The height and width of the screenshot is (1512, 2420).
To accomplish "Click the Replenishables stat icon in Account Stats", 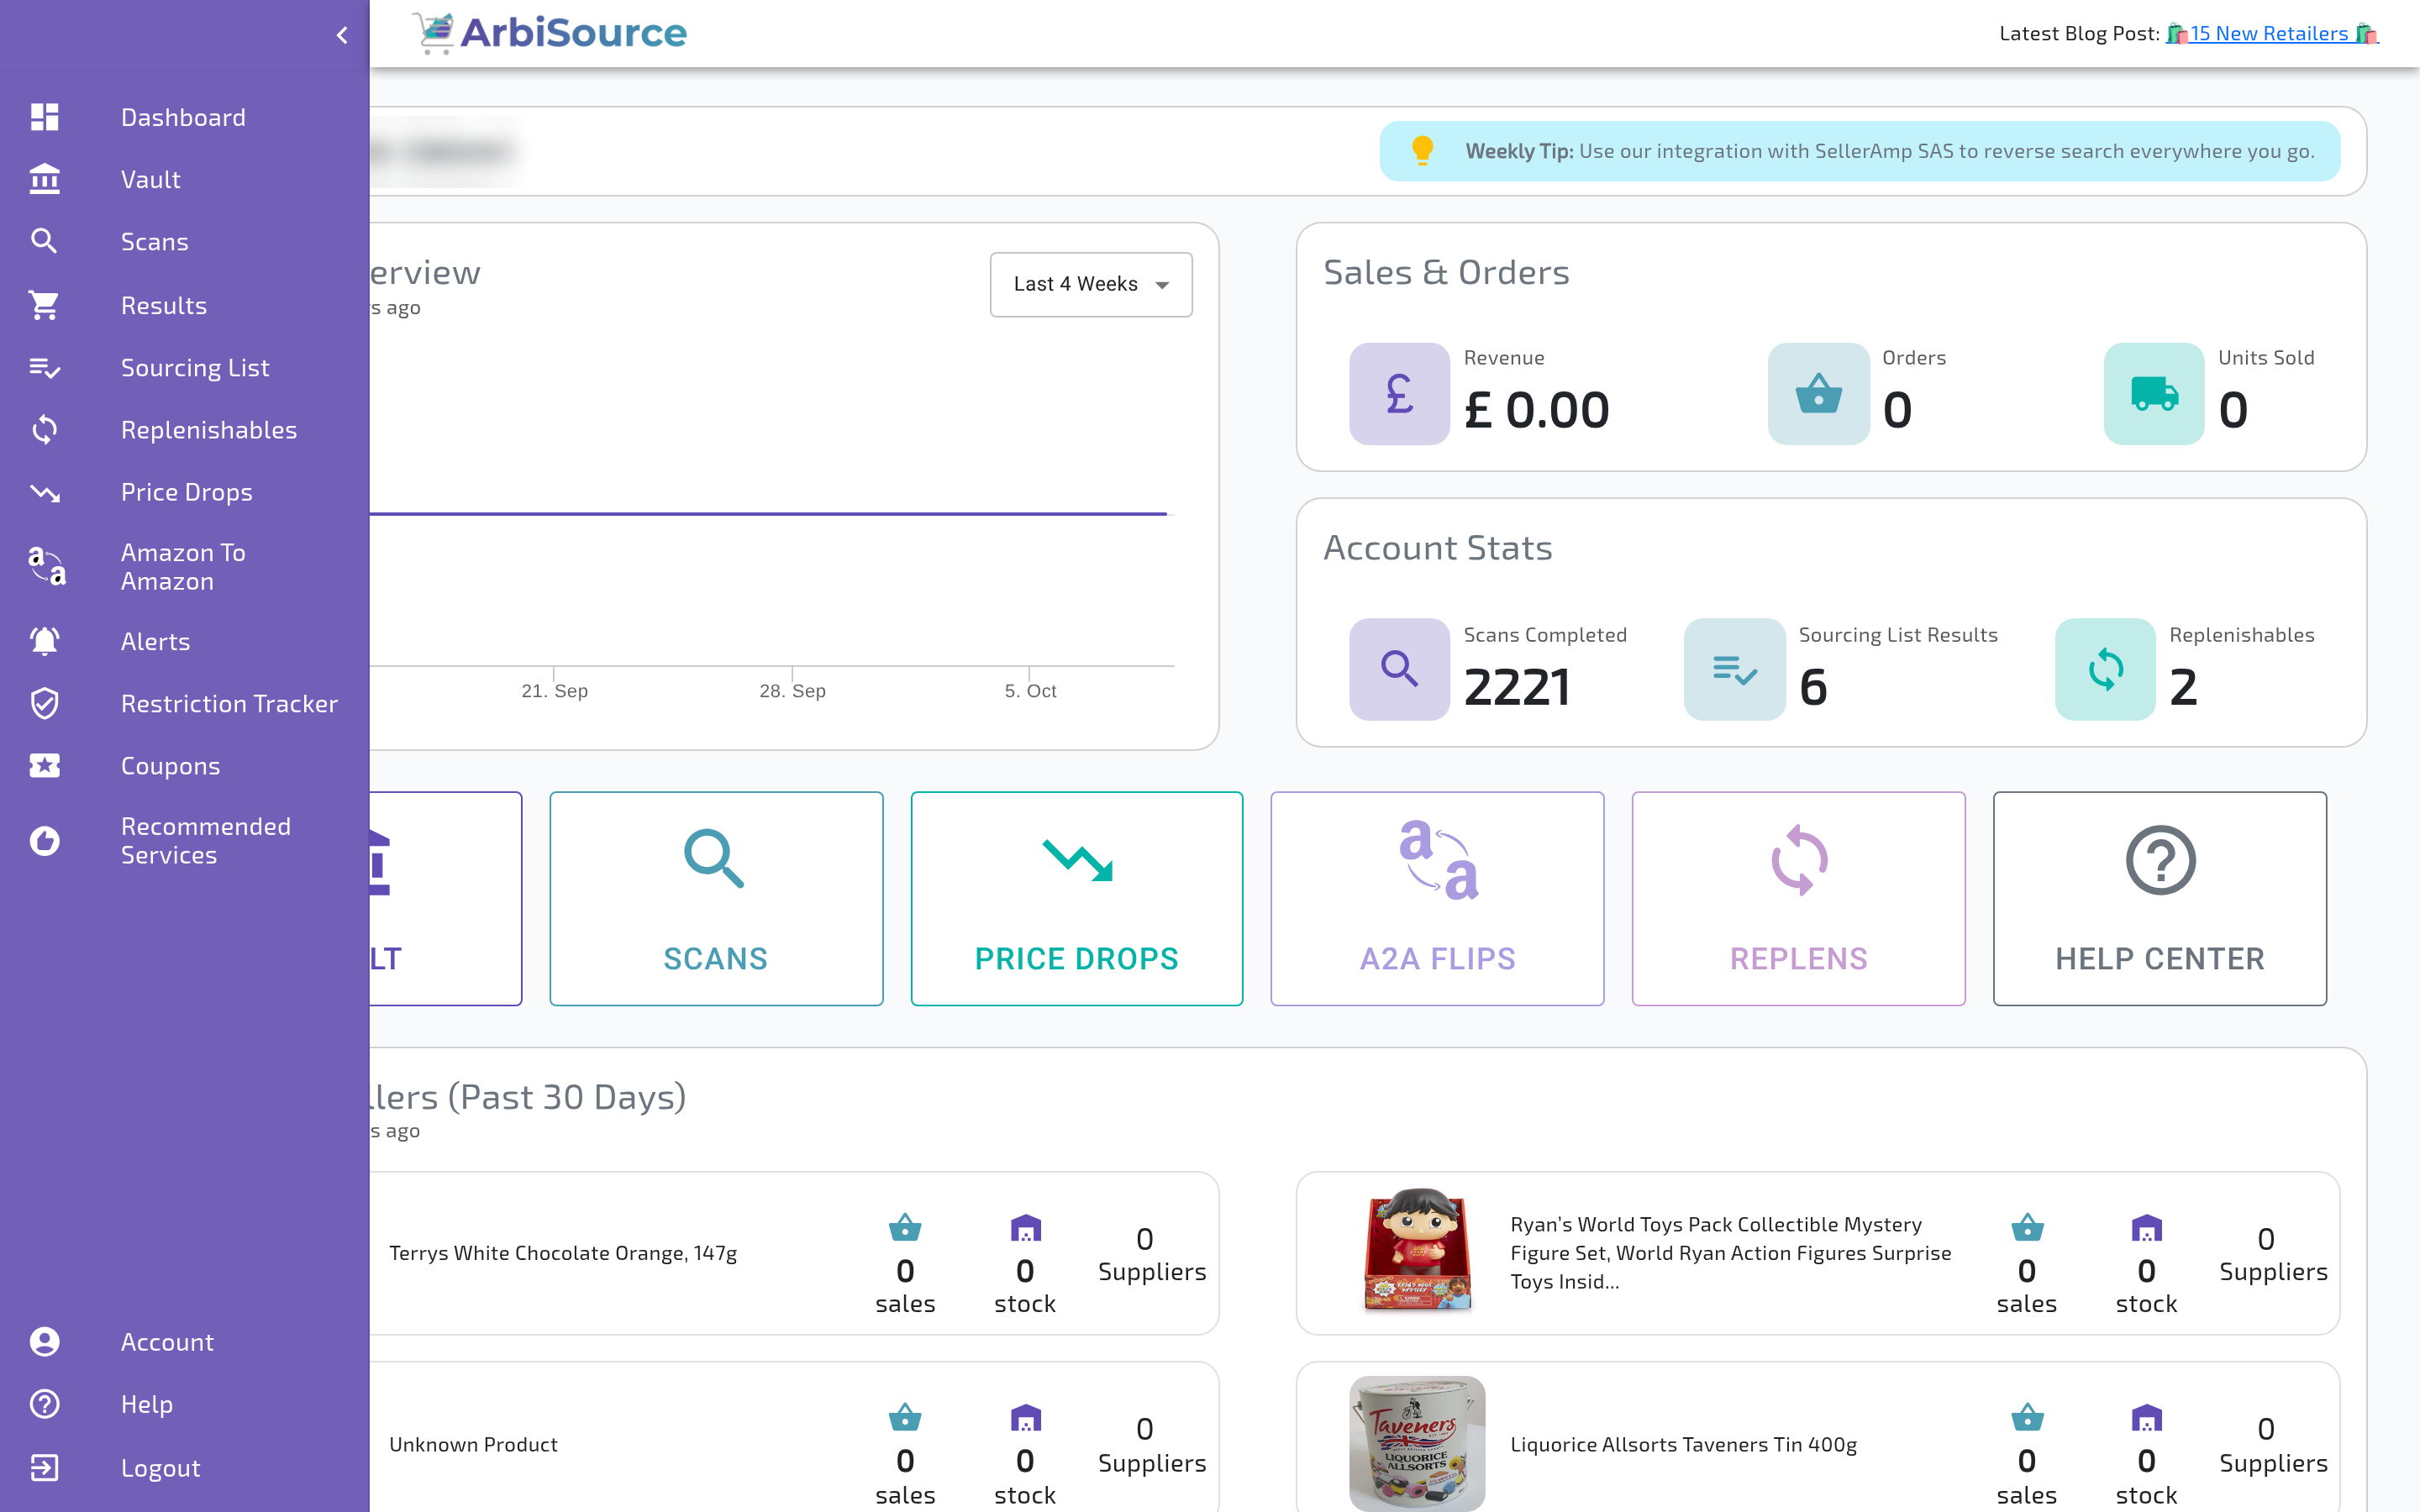I will 2105,668.
